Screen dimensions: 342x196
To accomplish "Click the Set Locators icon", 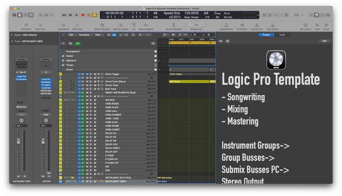I will point(306,25).
